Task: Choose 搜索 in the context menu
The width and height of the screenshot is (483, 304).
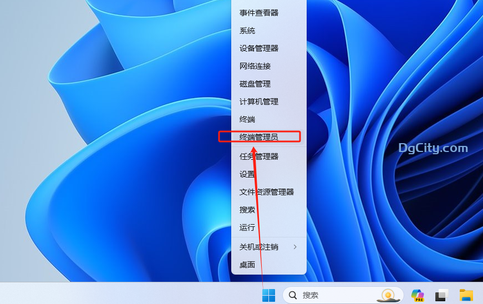Action: (268, 210)
